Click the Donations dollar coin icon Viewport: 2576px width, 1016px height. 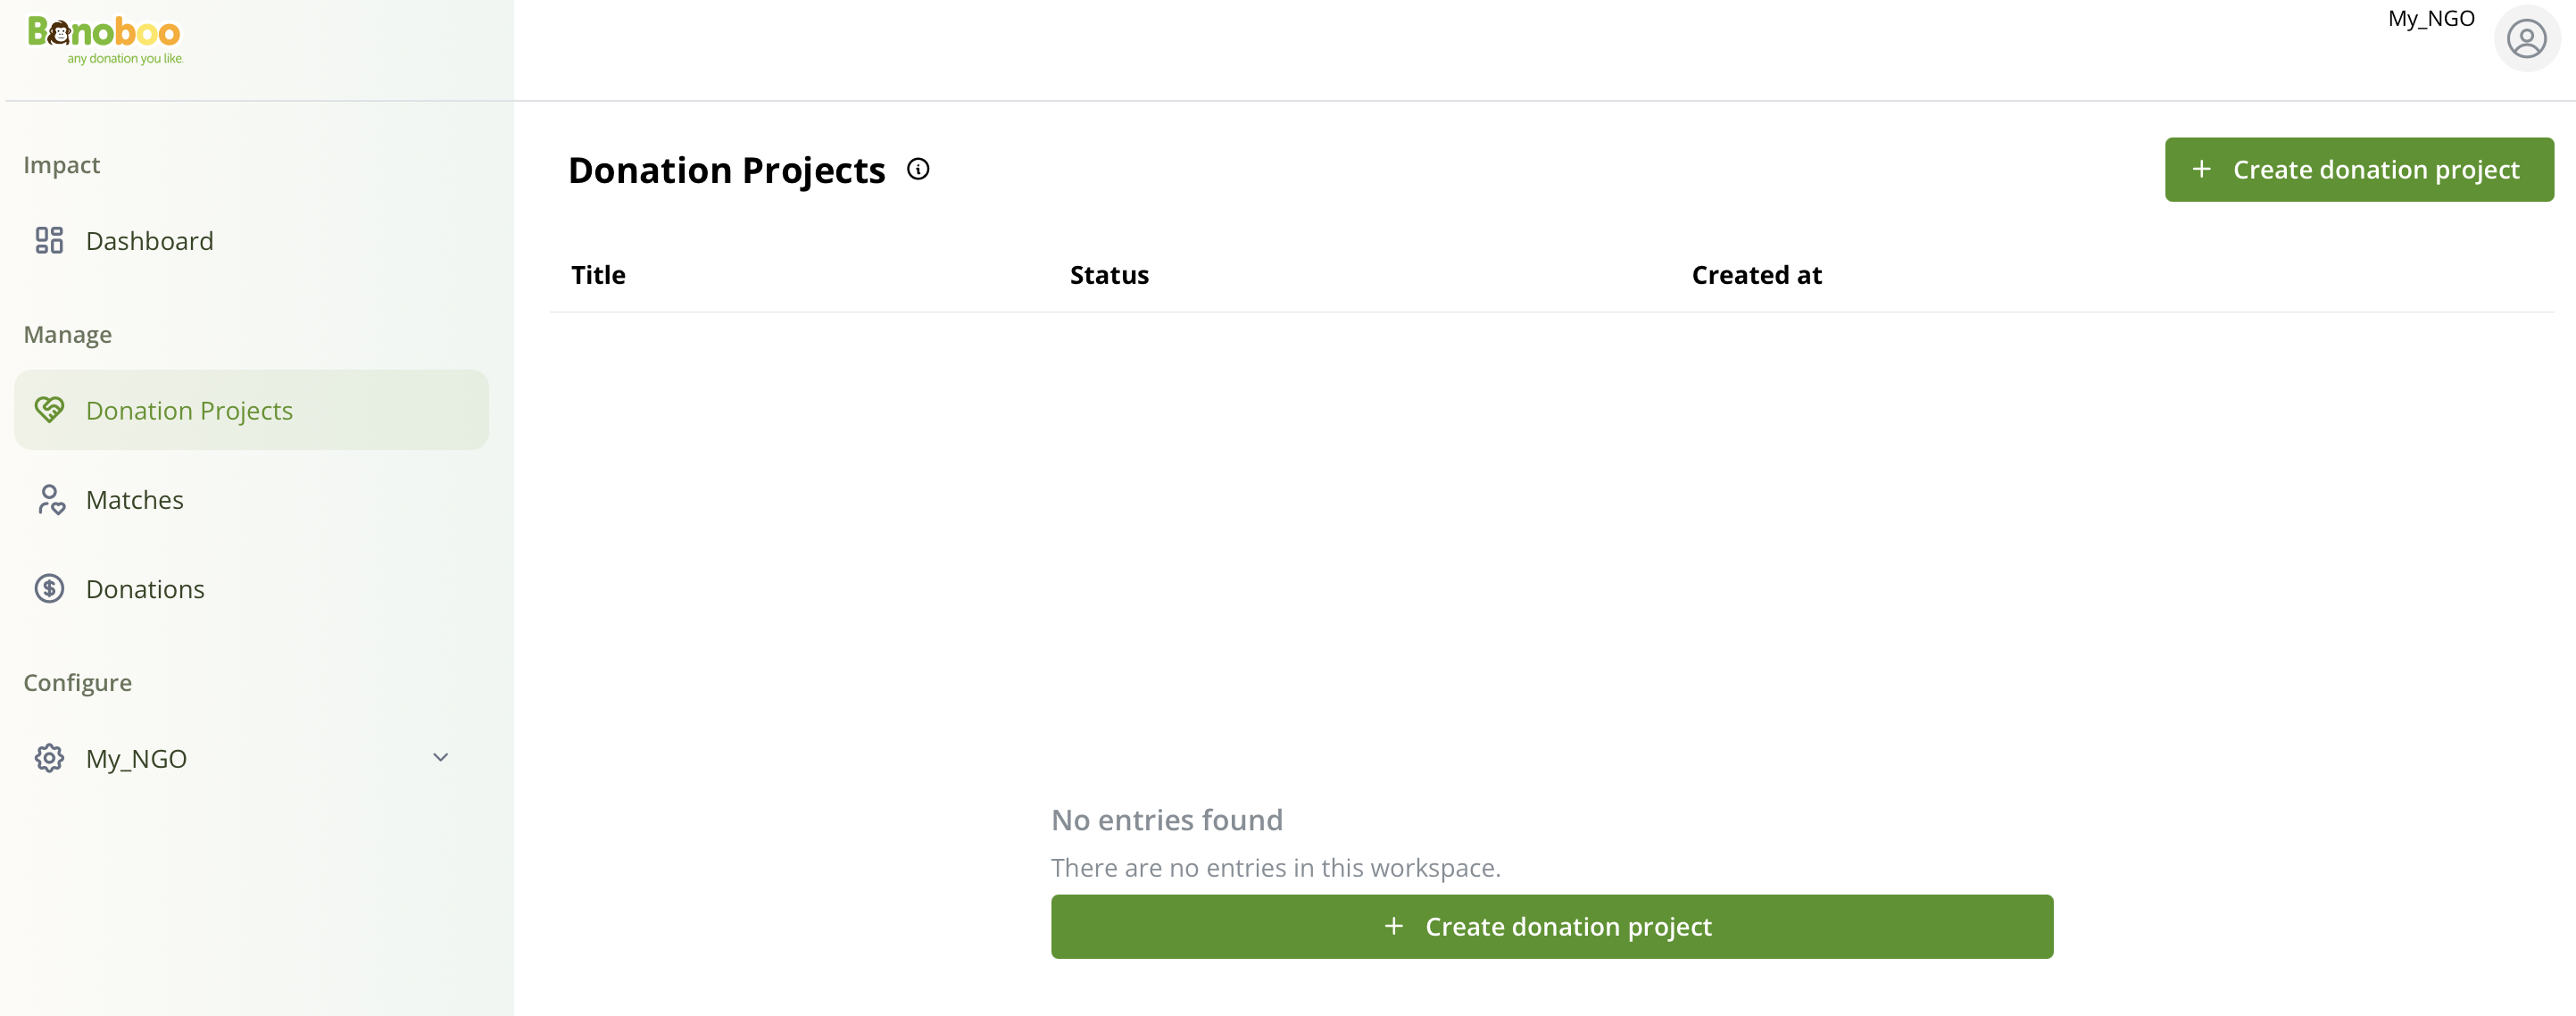49,588
